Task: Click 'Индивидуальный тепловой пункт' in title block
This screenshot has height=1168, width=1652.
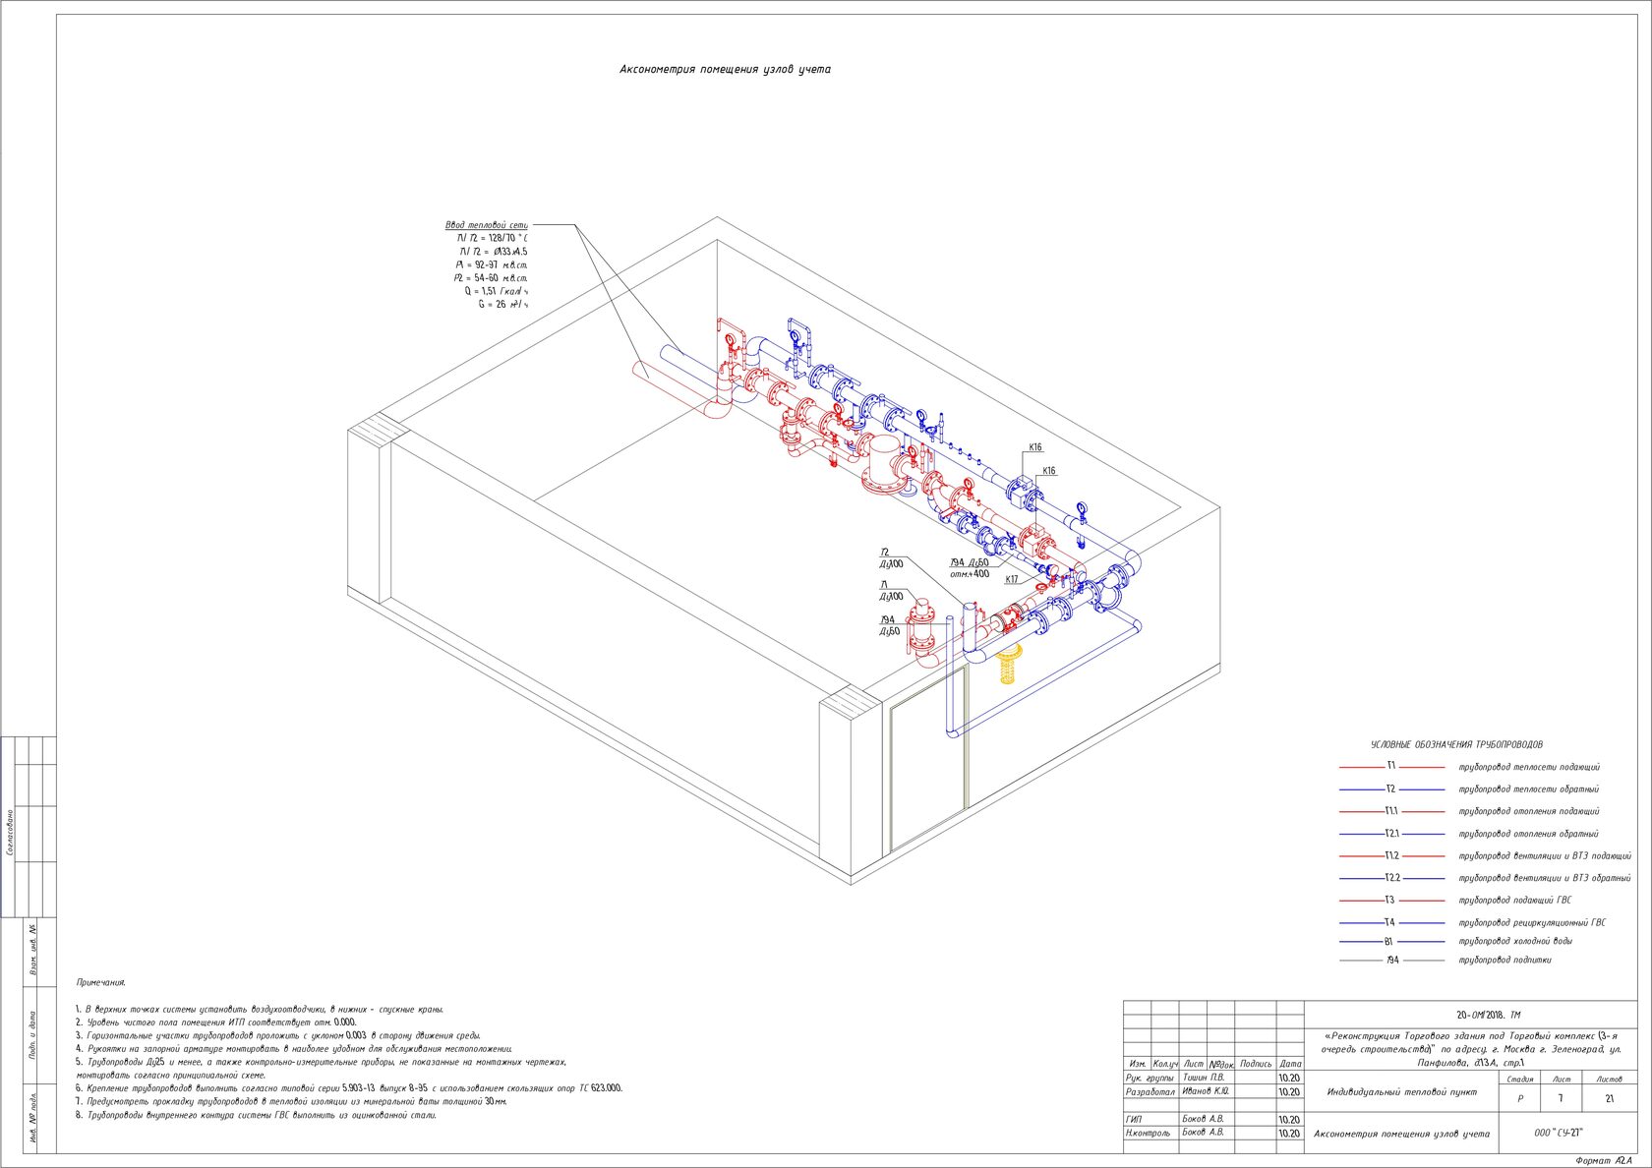Action: click(x=1401, y=1092)
